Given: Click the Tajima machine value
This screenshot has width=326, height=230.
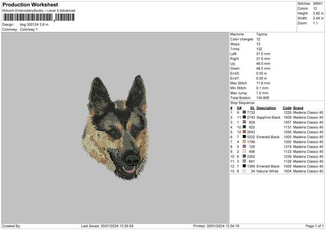Looking at the screenshot, I should point(261,34).
